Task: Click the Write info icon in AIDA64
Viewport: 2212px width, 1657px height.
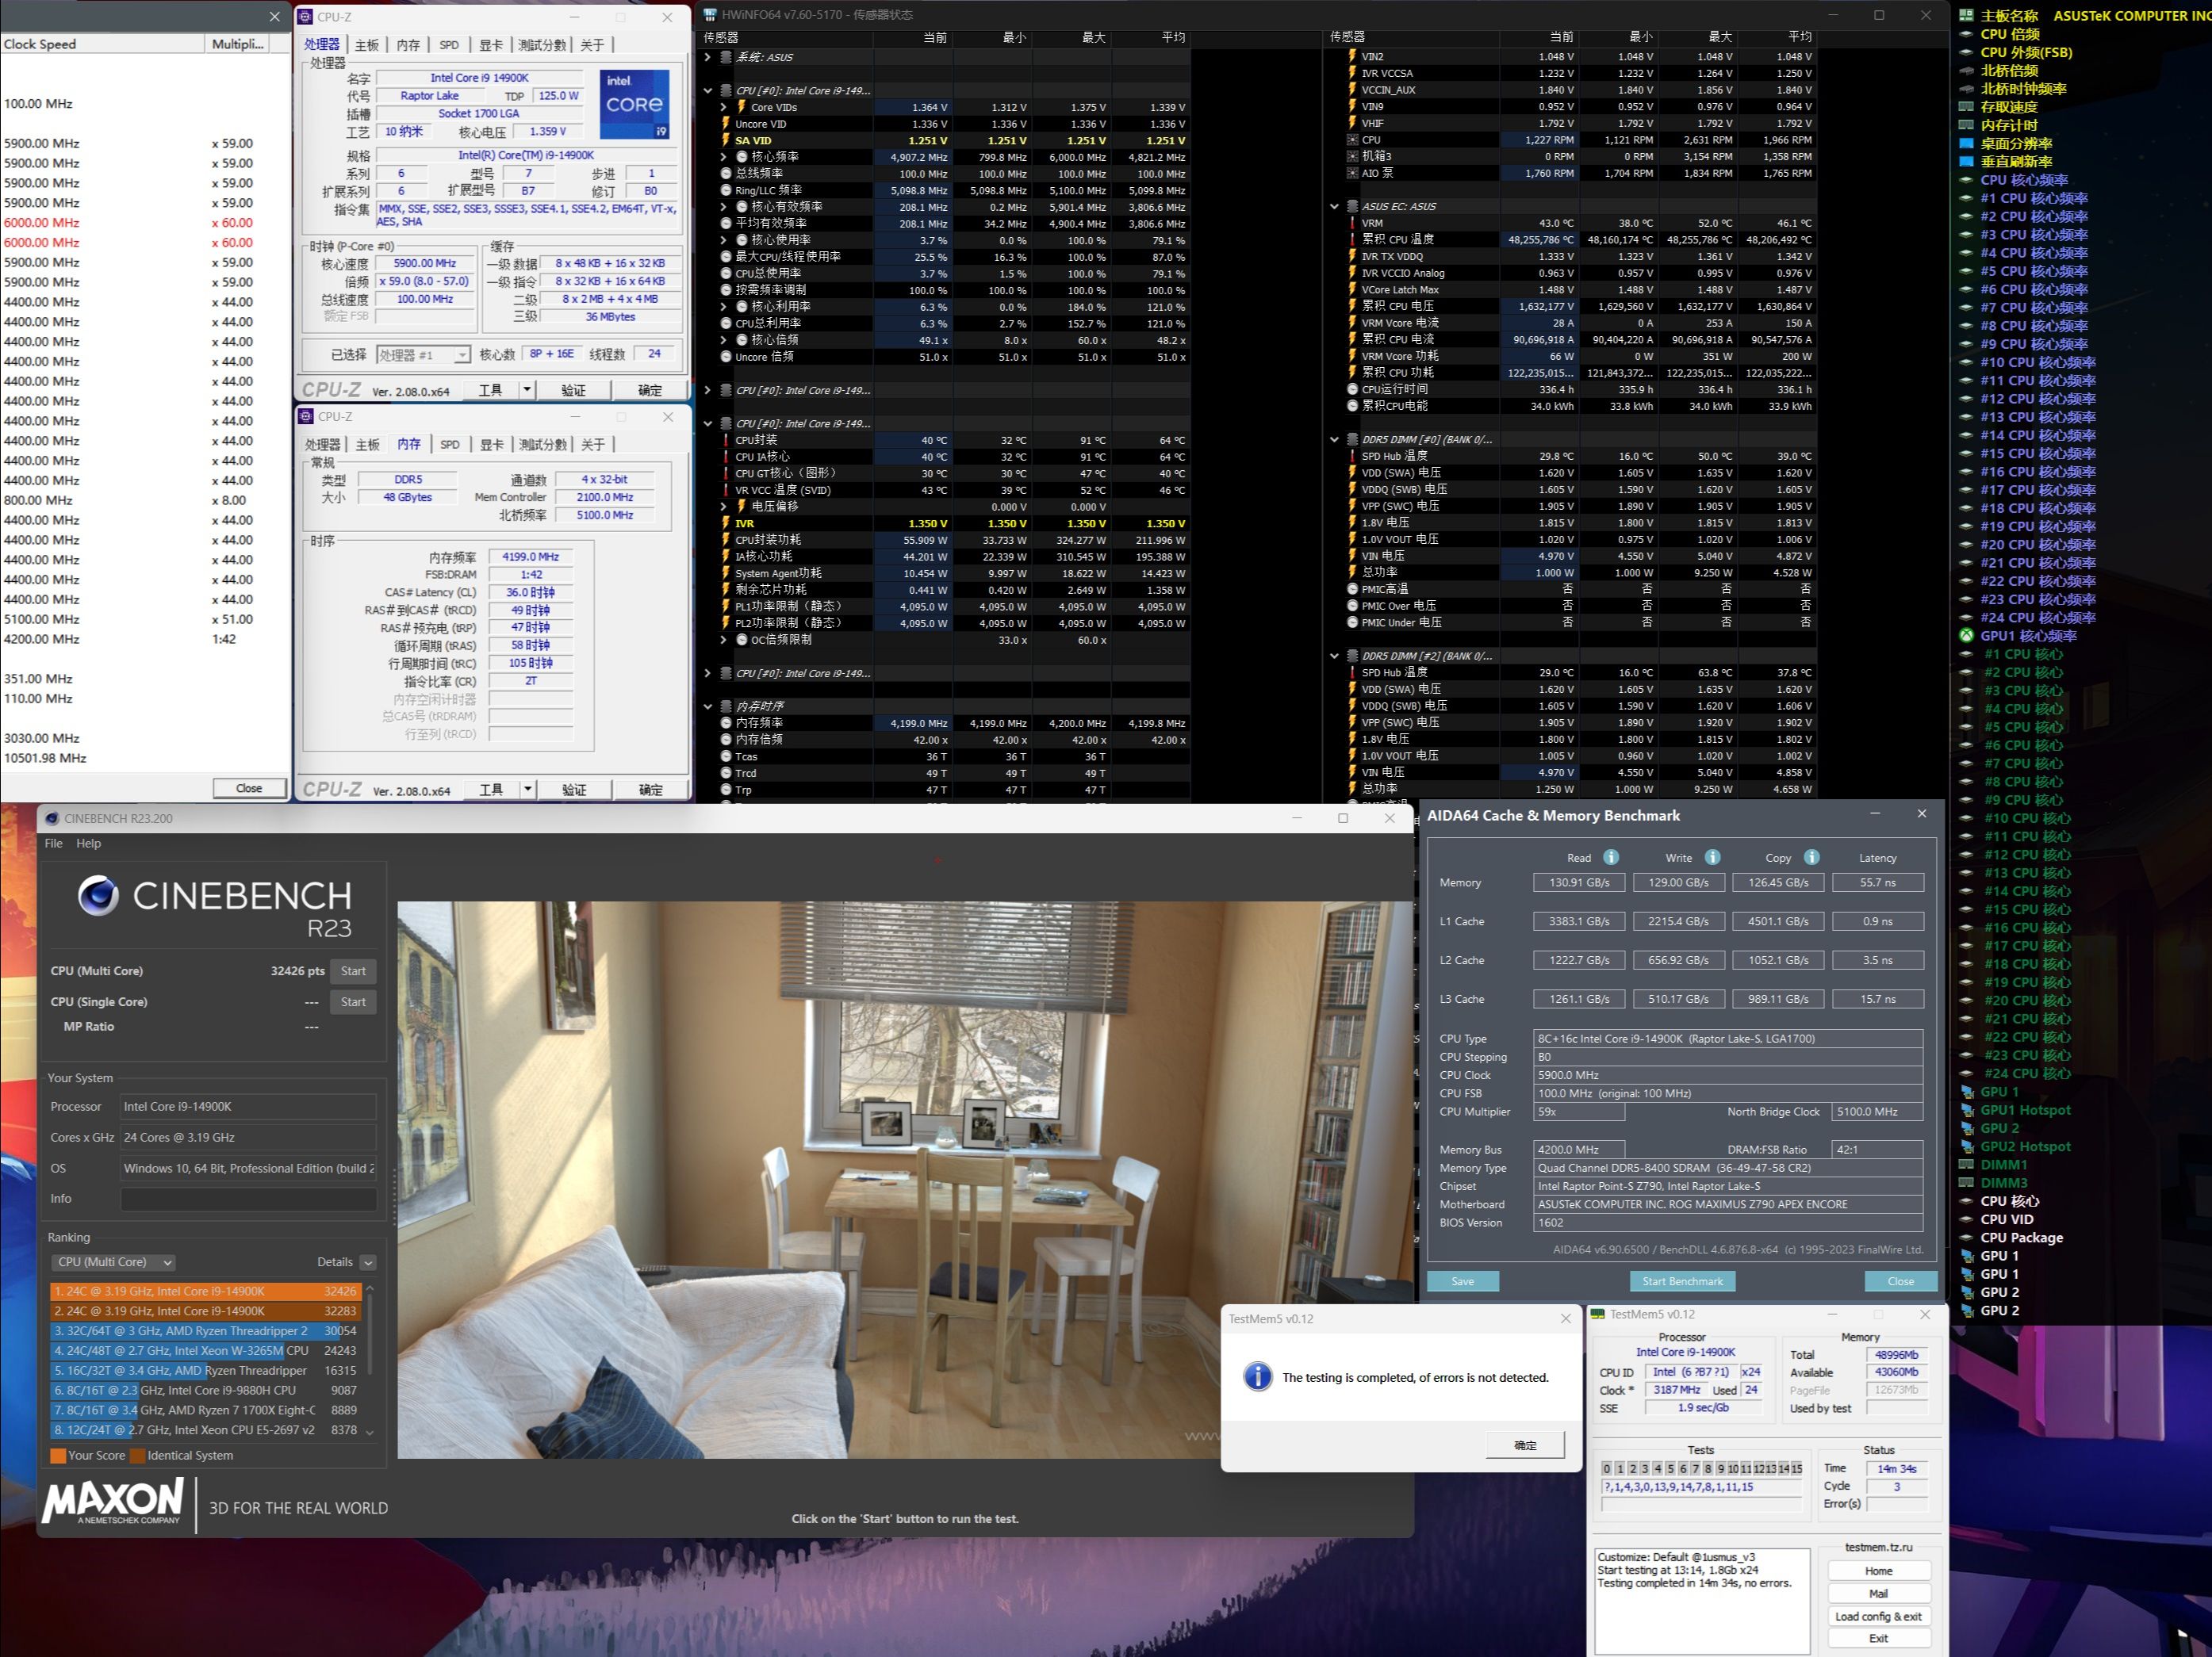Action: [1712, 858]
